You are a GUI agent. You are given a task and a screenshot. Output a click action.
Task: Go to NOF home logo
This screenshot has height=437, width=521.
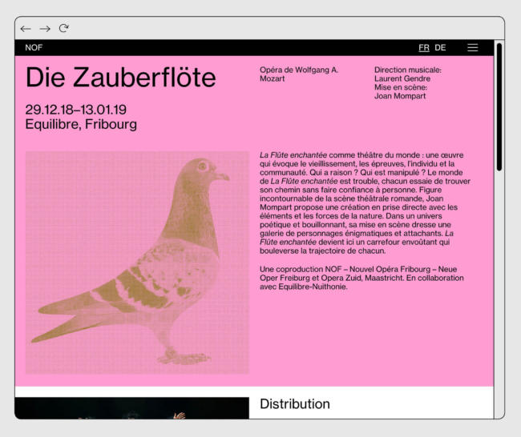(34, 47)
